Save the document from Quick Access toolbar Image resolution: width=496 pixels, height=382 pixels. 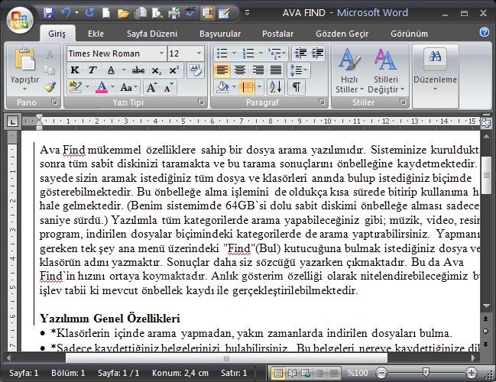[49, 13]
